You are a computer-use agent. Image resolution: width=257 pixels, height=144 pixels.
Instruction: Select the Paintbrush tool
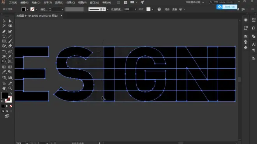pyautogui.click(x=10, y=41)
